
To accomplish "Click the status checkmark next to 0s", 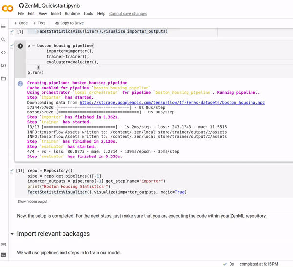I will [225, 264].
